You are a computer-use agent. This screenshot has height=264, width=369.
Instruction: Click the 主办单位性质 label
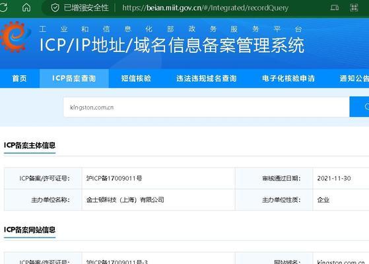(281, 200)
